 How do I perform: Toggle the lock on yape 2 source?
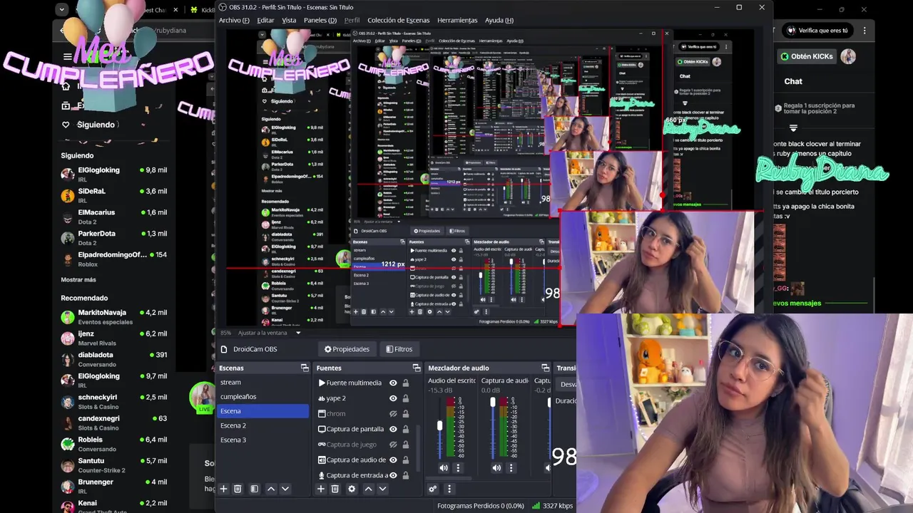tap(406, 398)
